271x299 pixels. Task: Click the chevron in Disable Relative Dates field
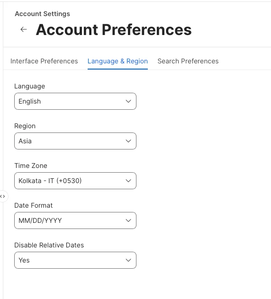128,260
